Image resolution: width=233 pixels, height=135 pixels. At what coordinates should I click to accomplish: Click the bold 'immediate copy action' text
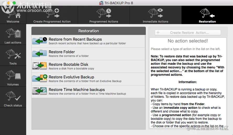180,108
